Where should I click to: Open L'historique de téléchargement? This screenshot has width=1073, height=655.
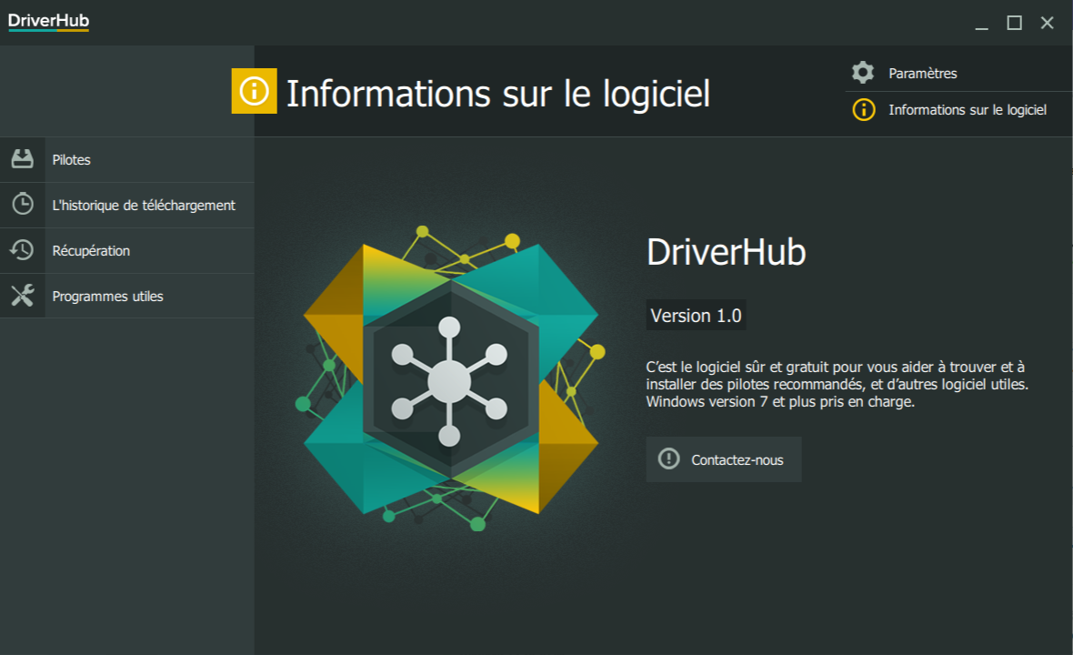click(x=127, y=205)
